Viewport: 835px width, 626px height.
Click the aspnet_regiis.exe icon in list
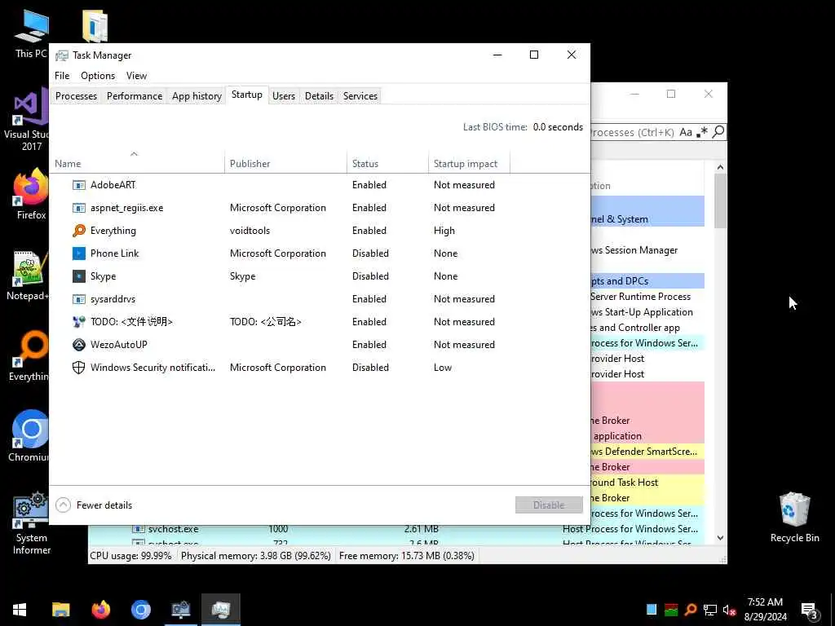[x=79, y=208]
